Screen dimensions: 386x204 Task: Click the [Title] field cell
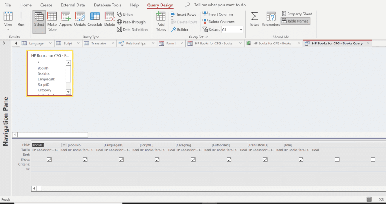(x=301, y=145)
